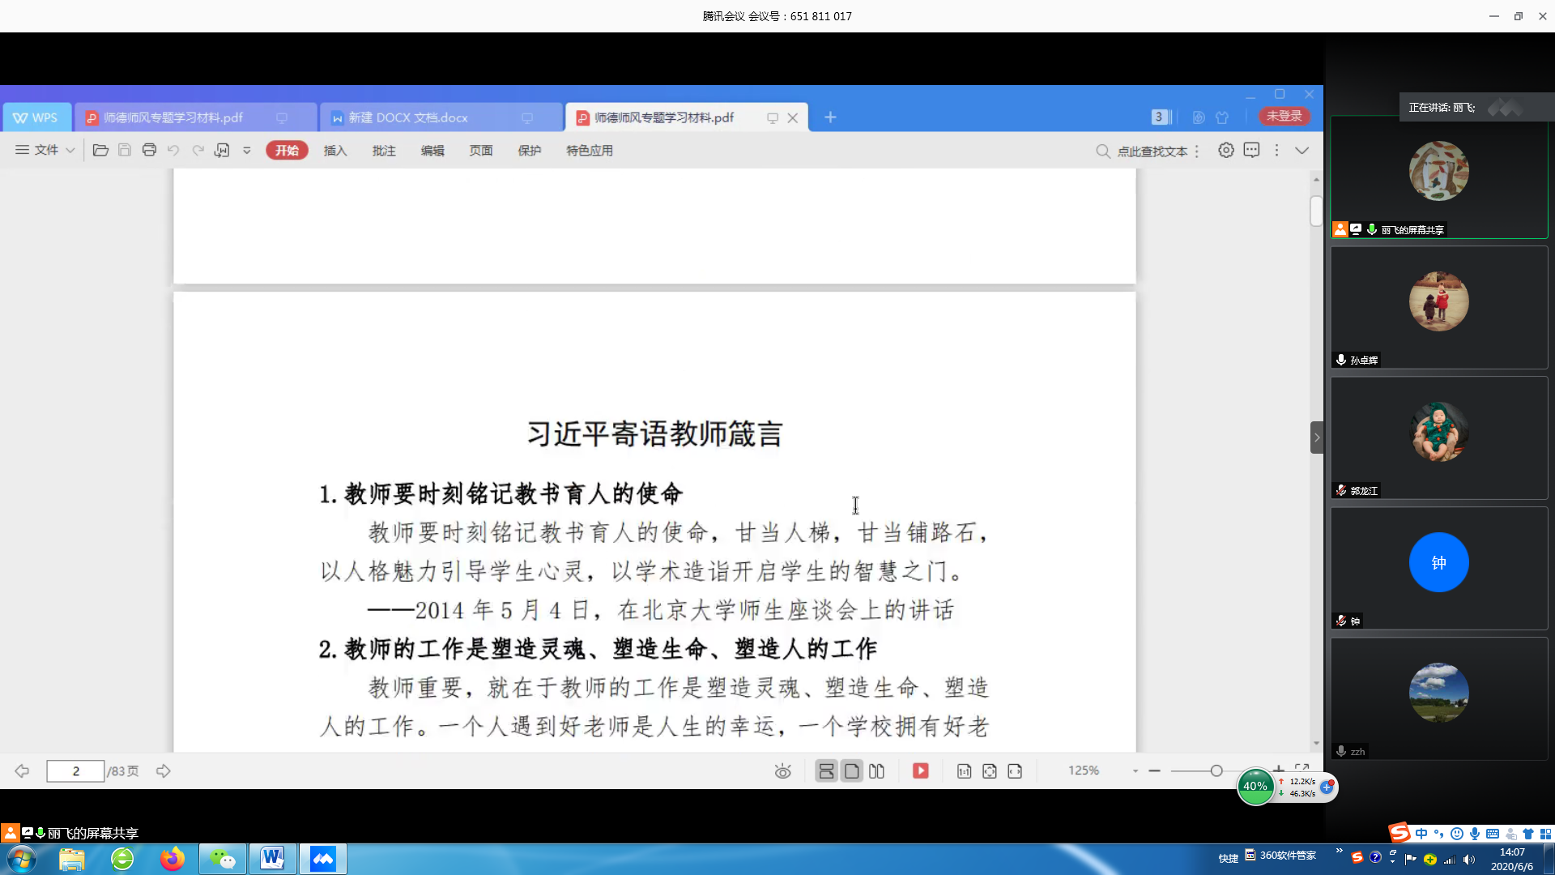The image size is (1555, 875).
Task: Click the fit page icon
Action: 990,771
